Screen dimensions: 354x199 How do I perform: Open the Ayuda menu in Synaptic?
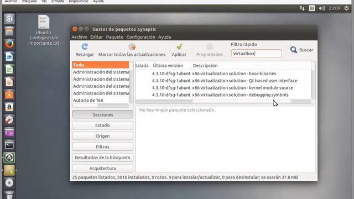[x=164, y=37]
